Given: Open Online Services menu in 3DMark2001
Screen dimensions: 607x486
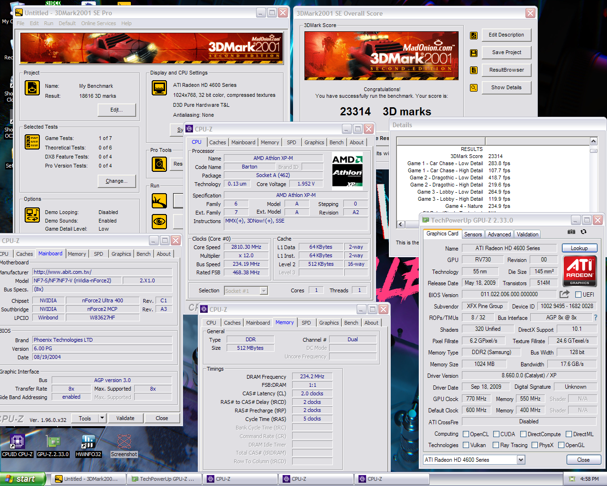Looking at the screenshot, I should [x=99, y=23].
